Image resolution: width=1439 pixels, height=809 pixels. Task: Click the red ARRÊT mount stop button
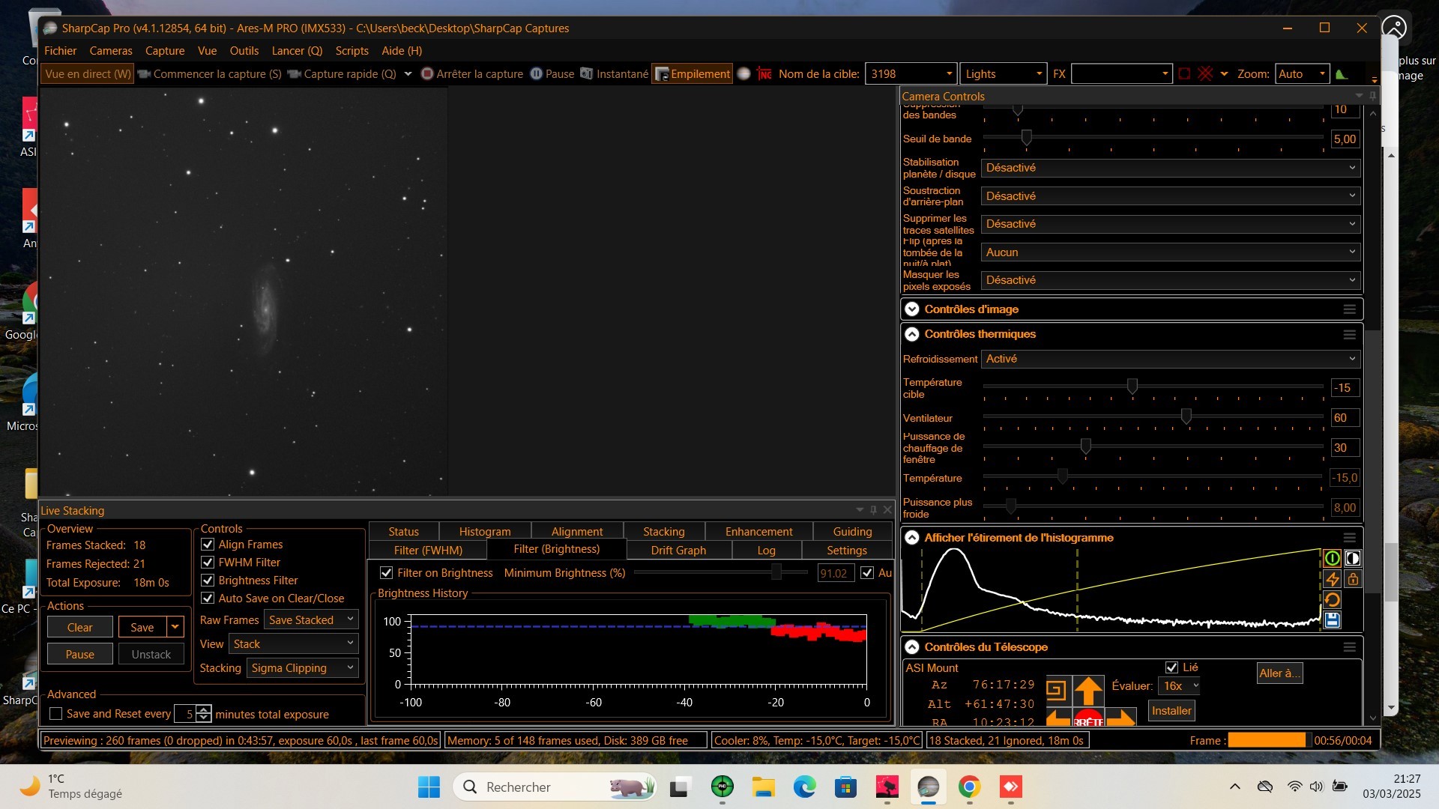click(1088, 718)
